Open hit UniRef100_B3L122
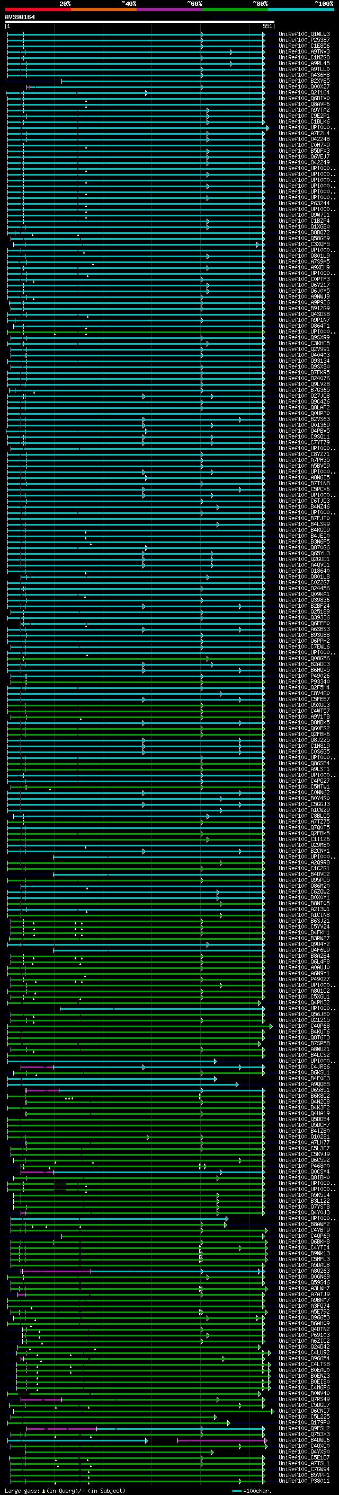Image resolution: width=339 pixels, height=1495 pixels. pyautogui.click(x=304, y=1200)
